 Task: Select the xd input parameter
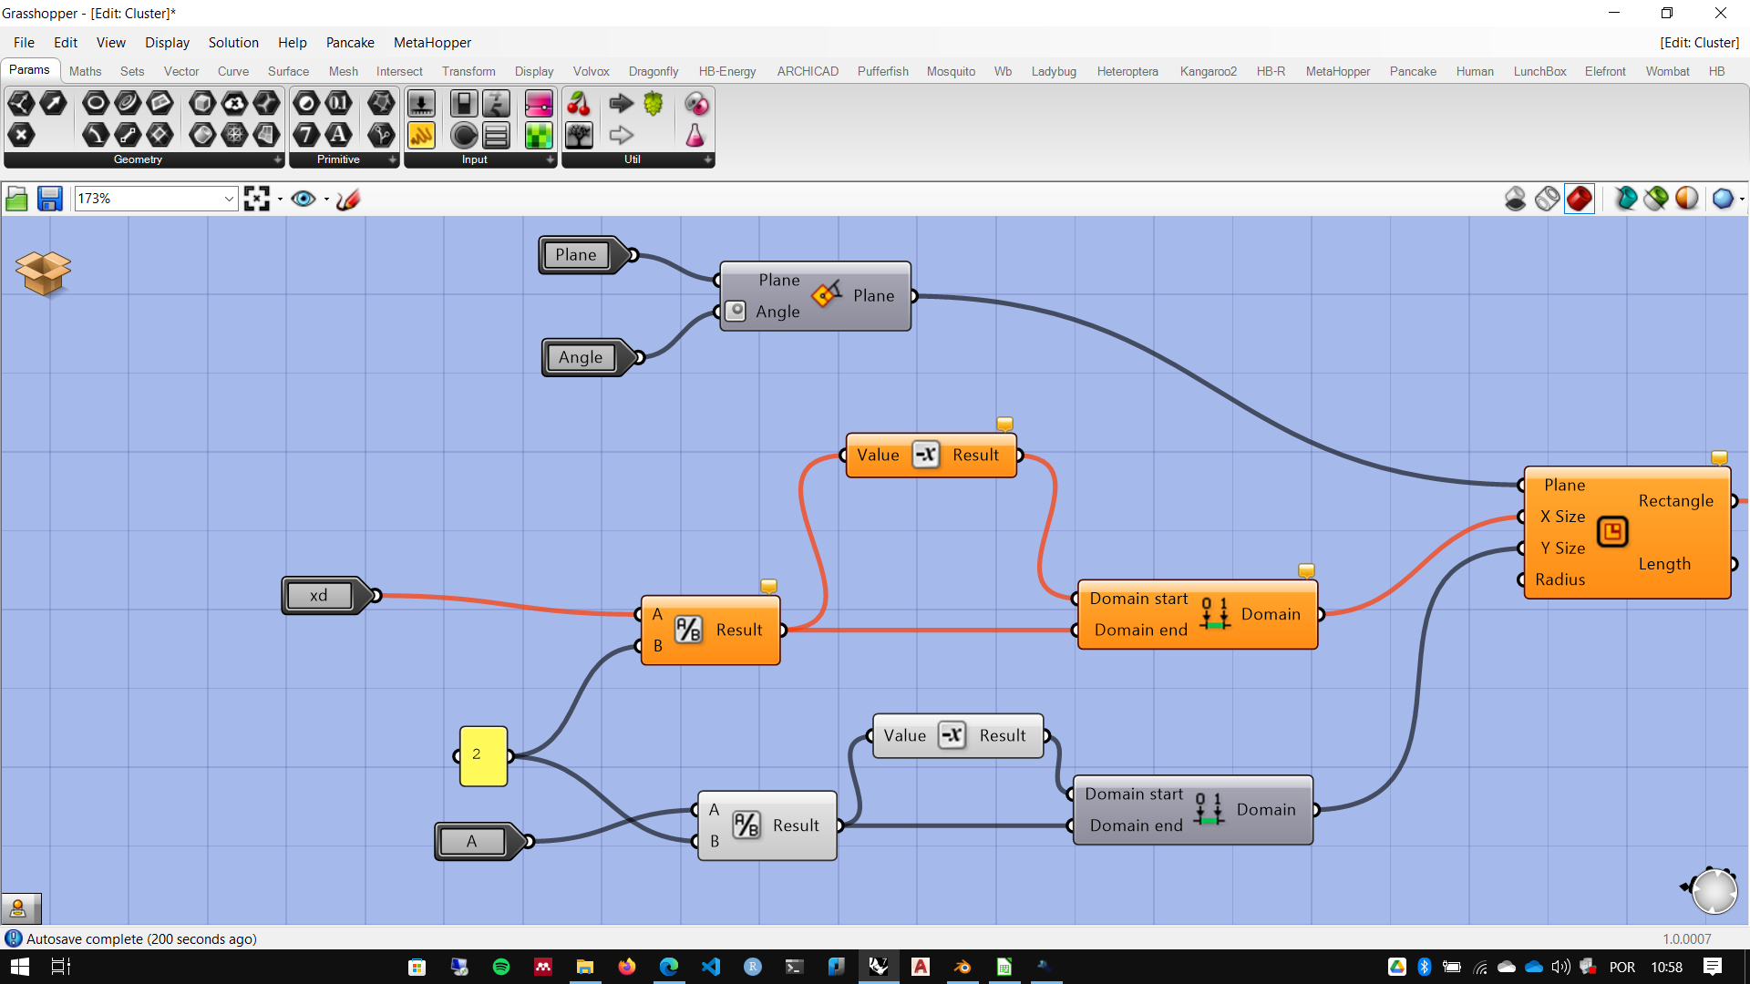click(328, 596)
